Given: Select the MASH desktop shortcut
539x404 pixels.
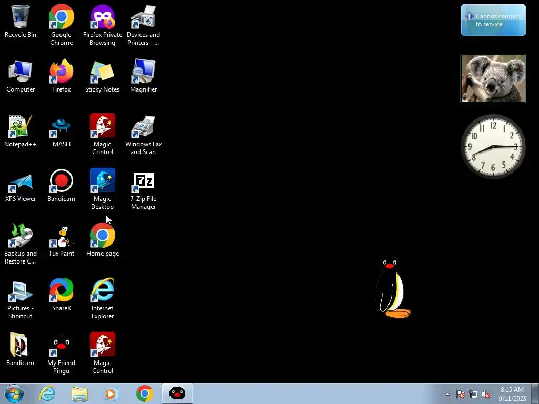Looking at the screenshot, I should coord(61,130).
